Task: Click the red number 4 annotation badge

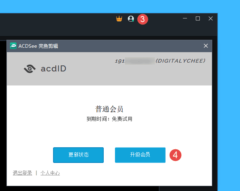Action: (x=175, y=155)
